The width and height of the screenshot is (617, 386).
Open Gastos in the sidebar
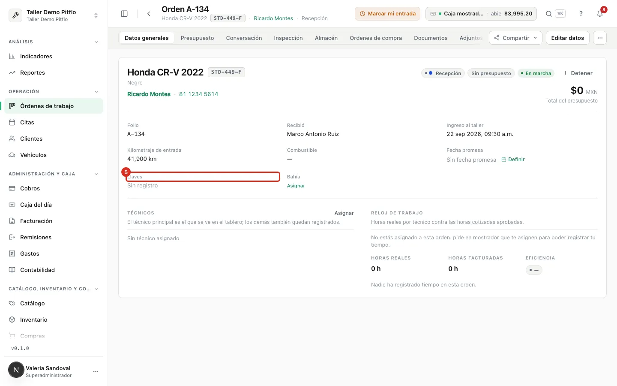pyautogui.click(x=54, y=253)
